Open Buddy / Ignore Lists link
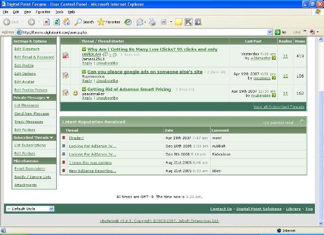 click(32, 177)
